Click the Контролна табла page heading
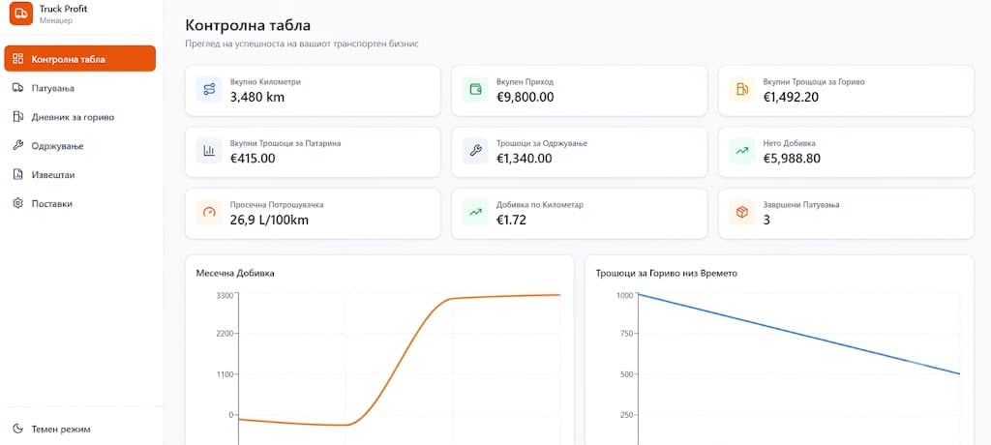Viewport: 991px width, 445px height. point(248,26)
